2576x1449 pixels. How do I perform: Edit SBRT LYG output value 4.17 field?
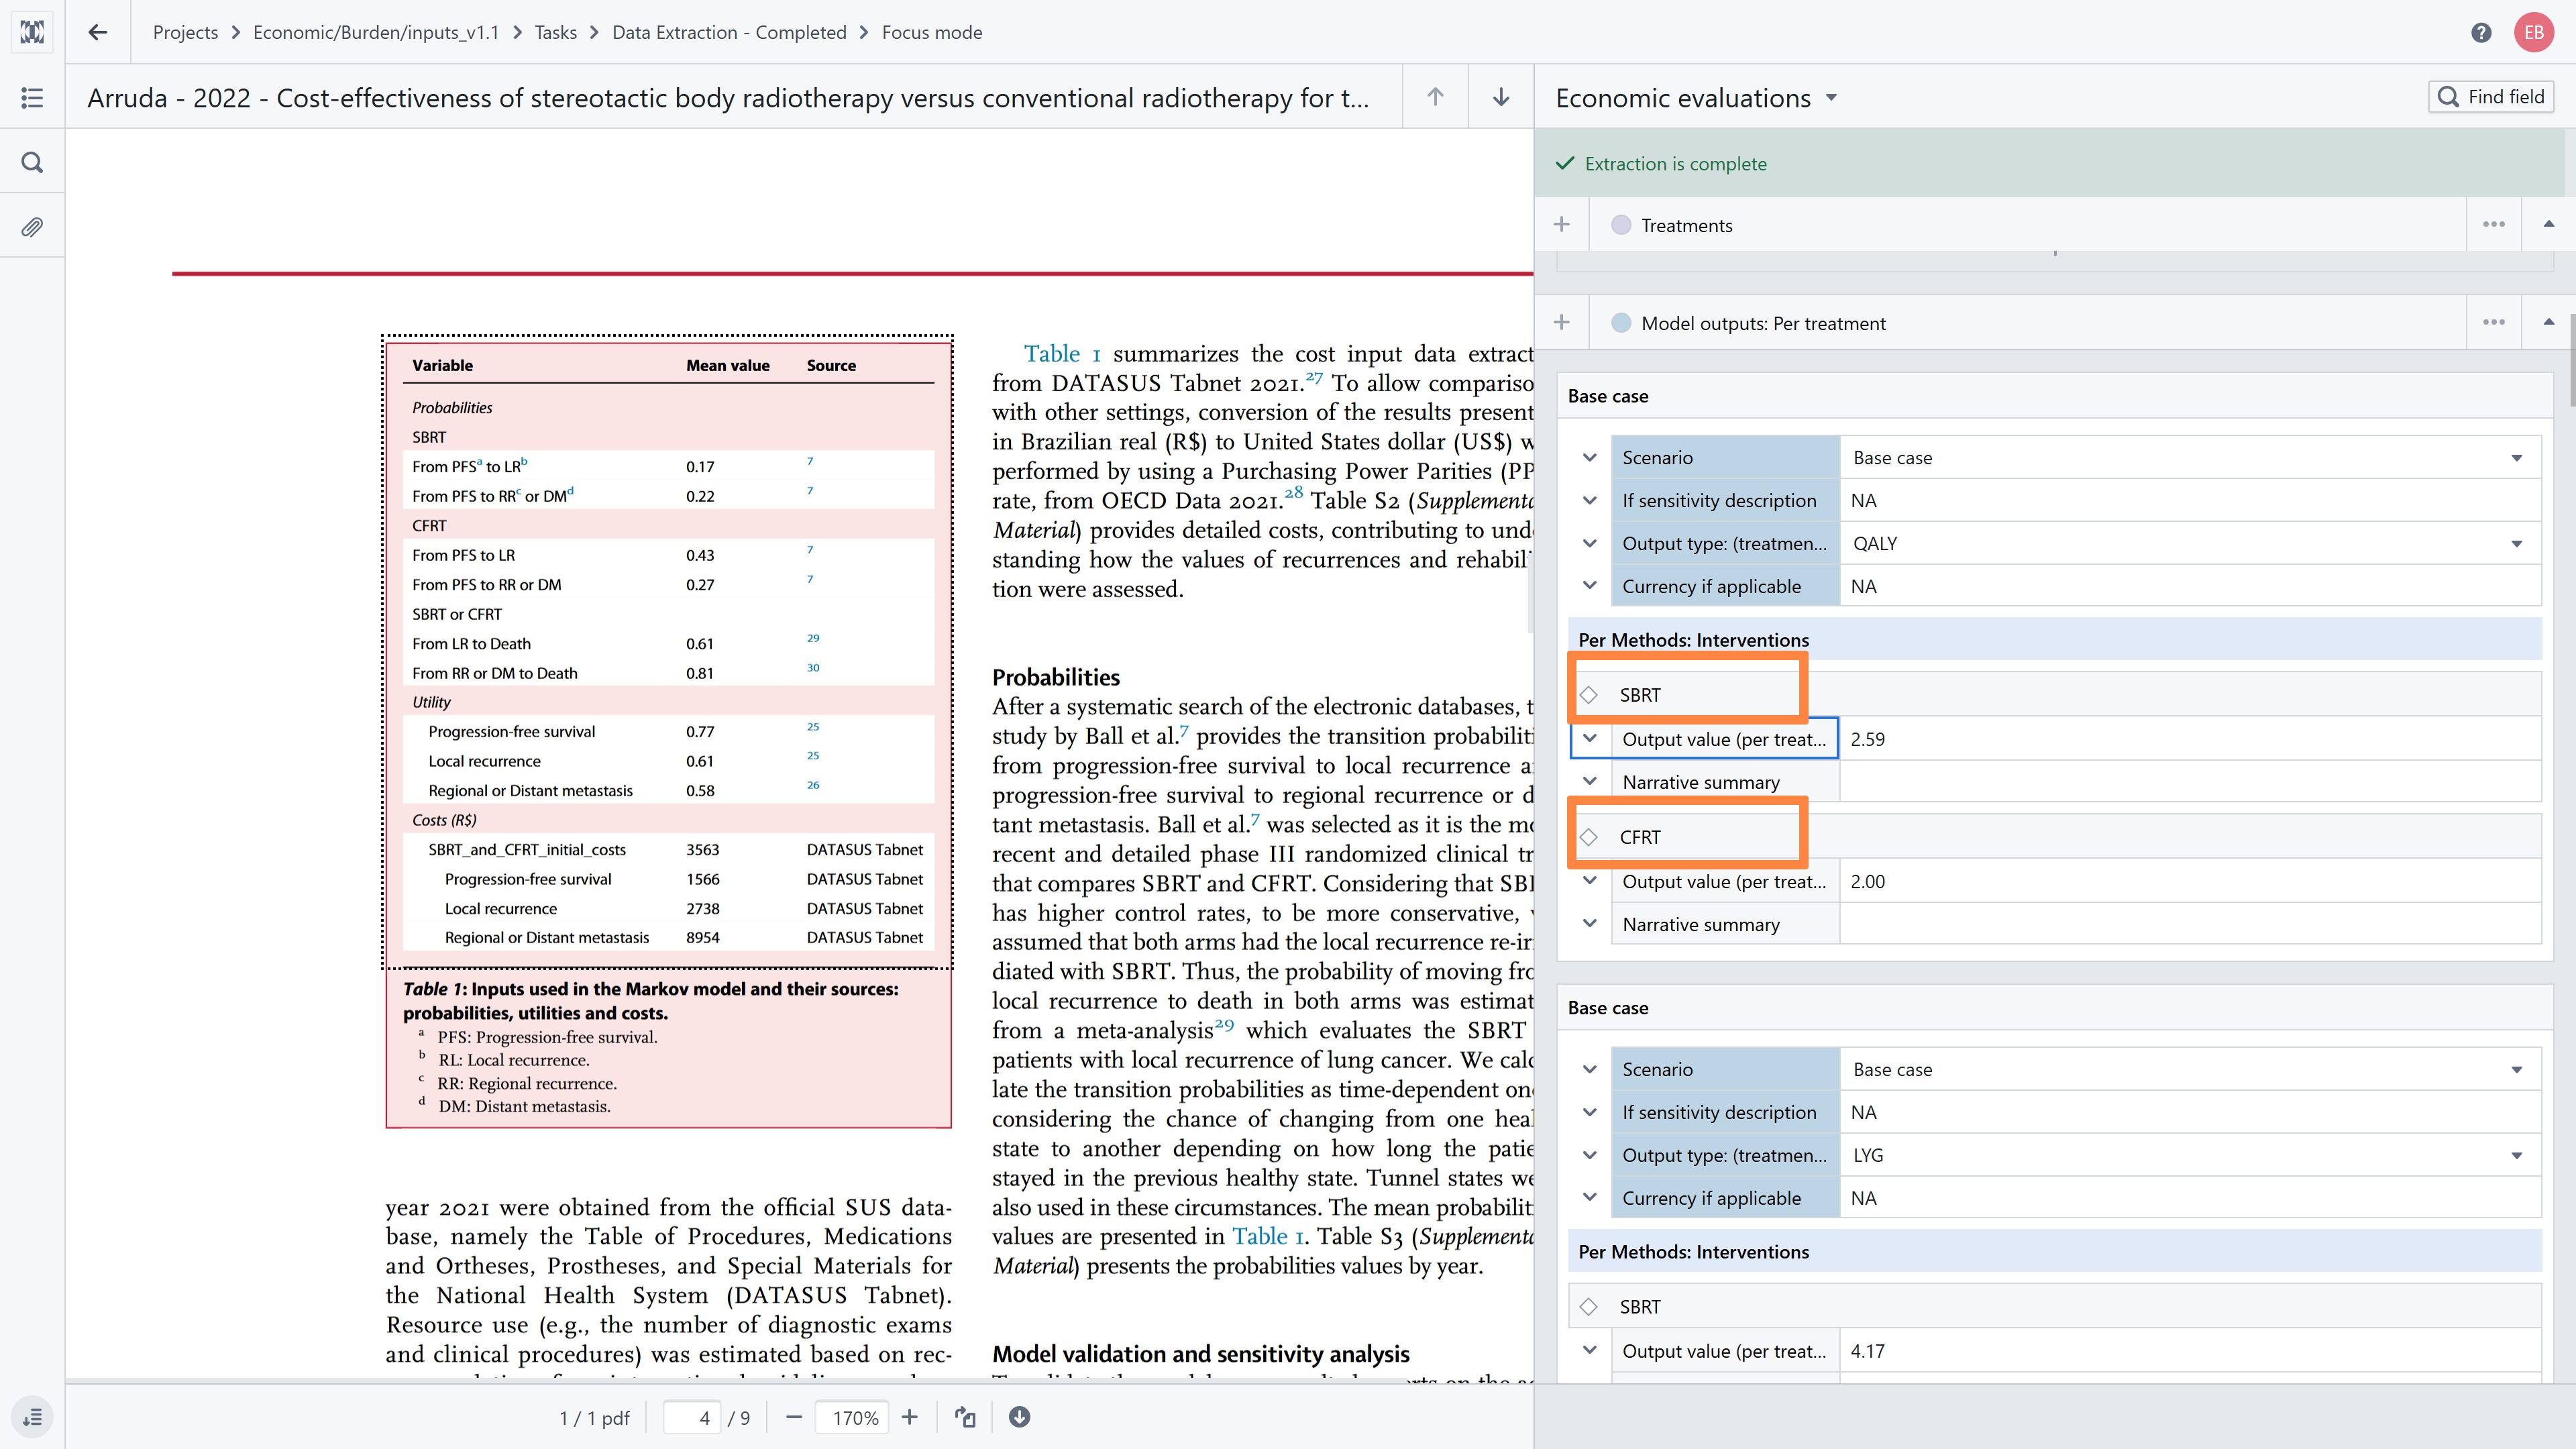point(2190,1351)
